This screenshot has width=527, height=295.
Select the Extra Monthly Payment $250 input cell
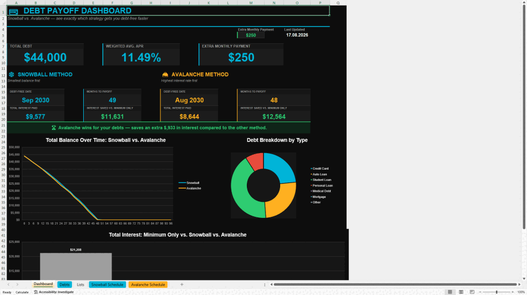[x=251, y=35]
